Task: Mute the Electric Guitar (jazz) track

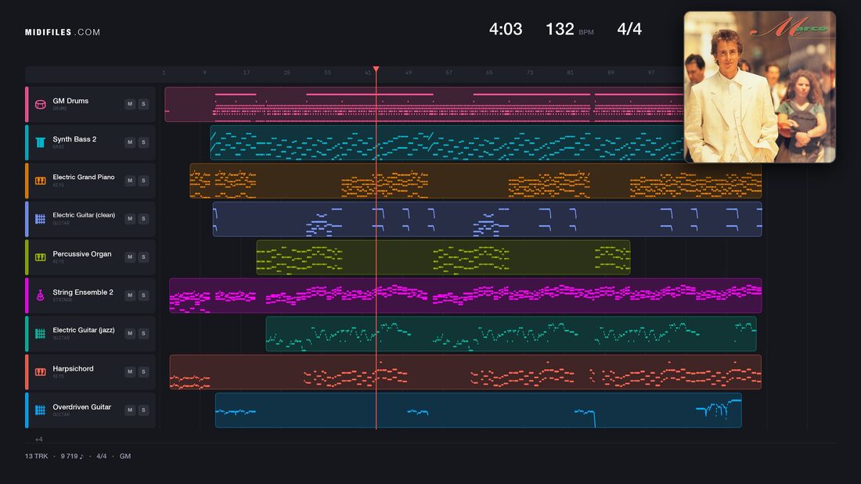Action: 130,333
